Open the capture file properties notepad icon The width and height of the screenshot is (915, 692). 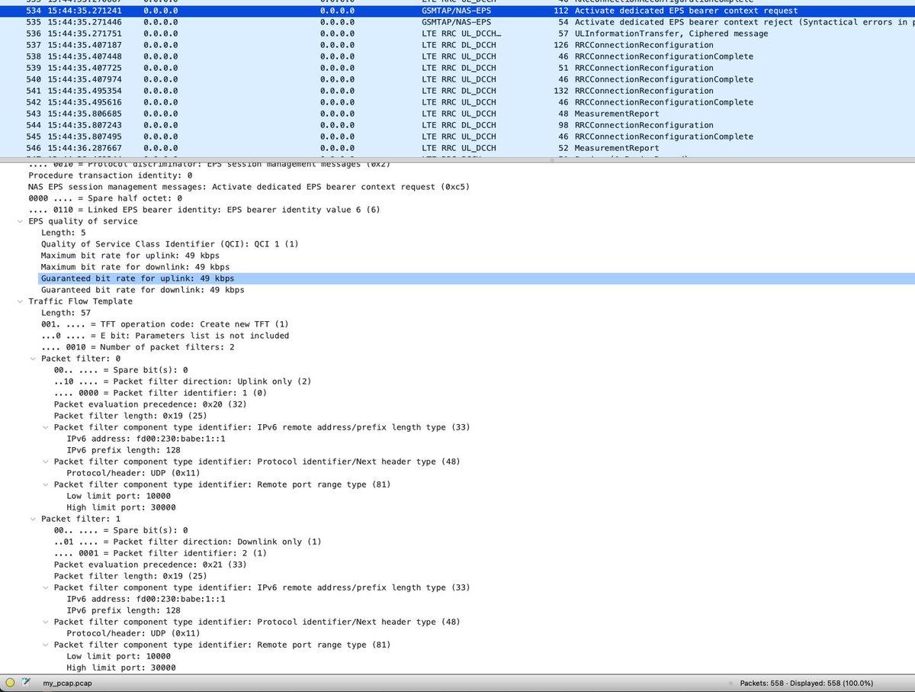(x=26, y=683)
